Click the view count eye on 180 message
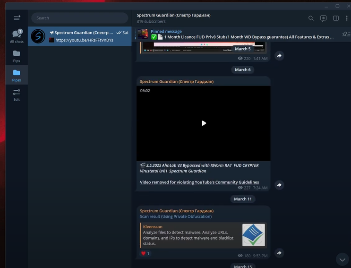The image size is (351, 268). pos(240,255)
